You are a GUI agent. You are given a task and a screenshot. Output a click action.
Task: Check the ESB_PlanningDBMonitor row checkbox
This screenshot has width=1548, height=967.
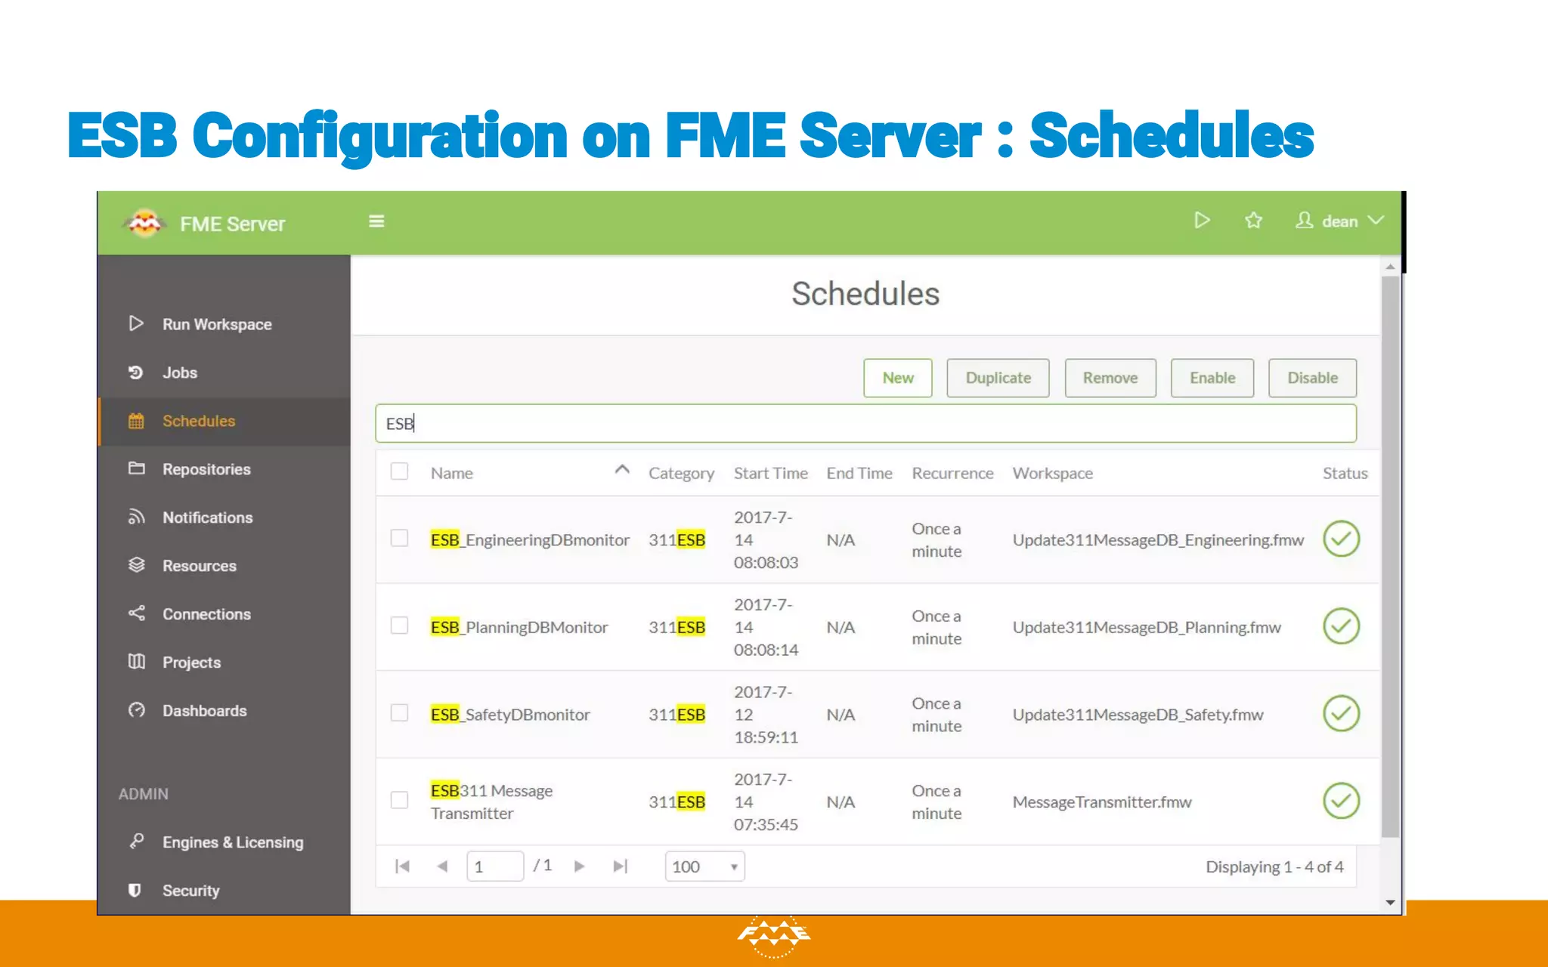tap(399, 626)
